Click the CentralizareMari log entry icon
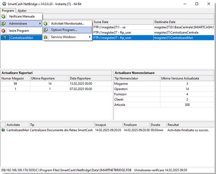This screenshot has width=216, height=174. 3,130
